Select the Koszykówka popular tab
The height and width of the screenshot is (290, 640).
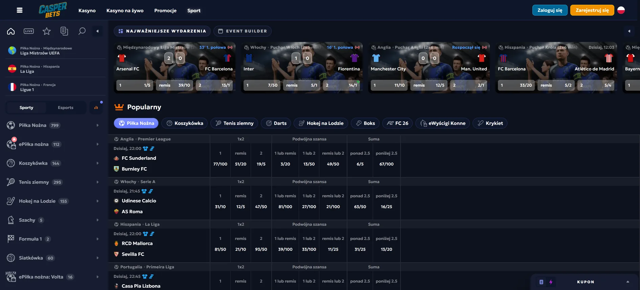(185, 123)
